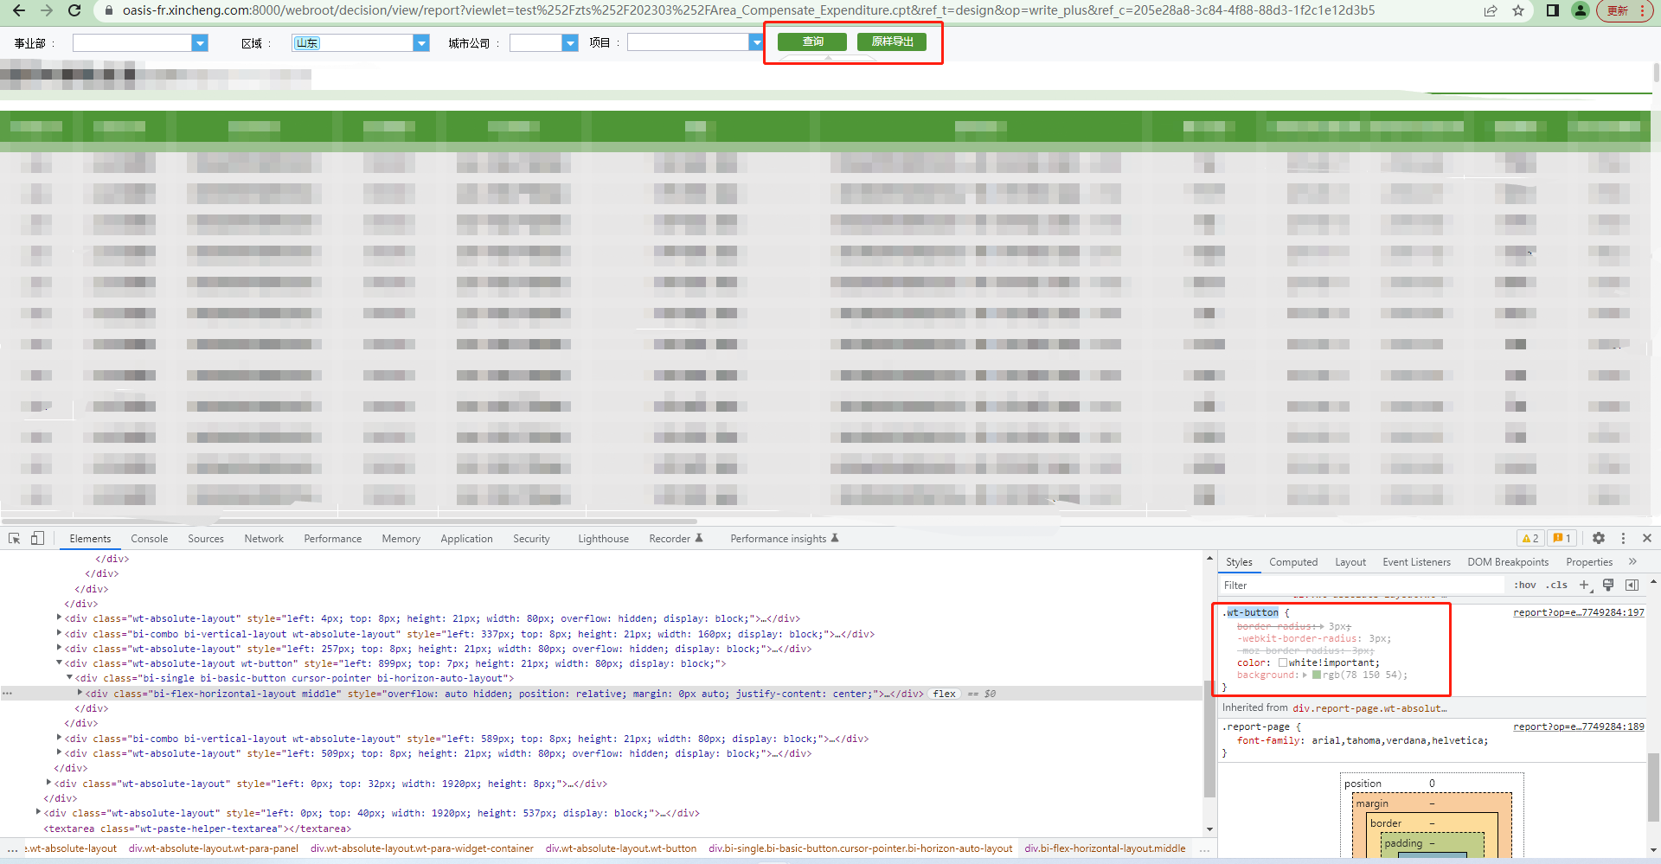The height and width of the screenshot is (864, 1661).
Task: Open the report source link line 197
Action: (1579, 612)
